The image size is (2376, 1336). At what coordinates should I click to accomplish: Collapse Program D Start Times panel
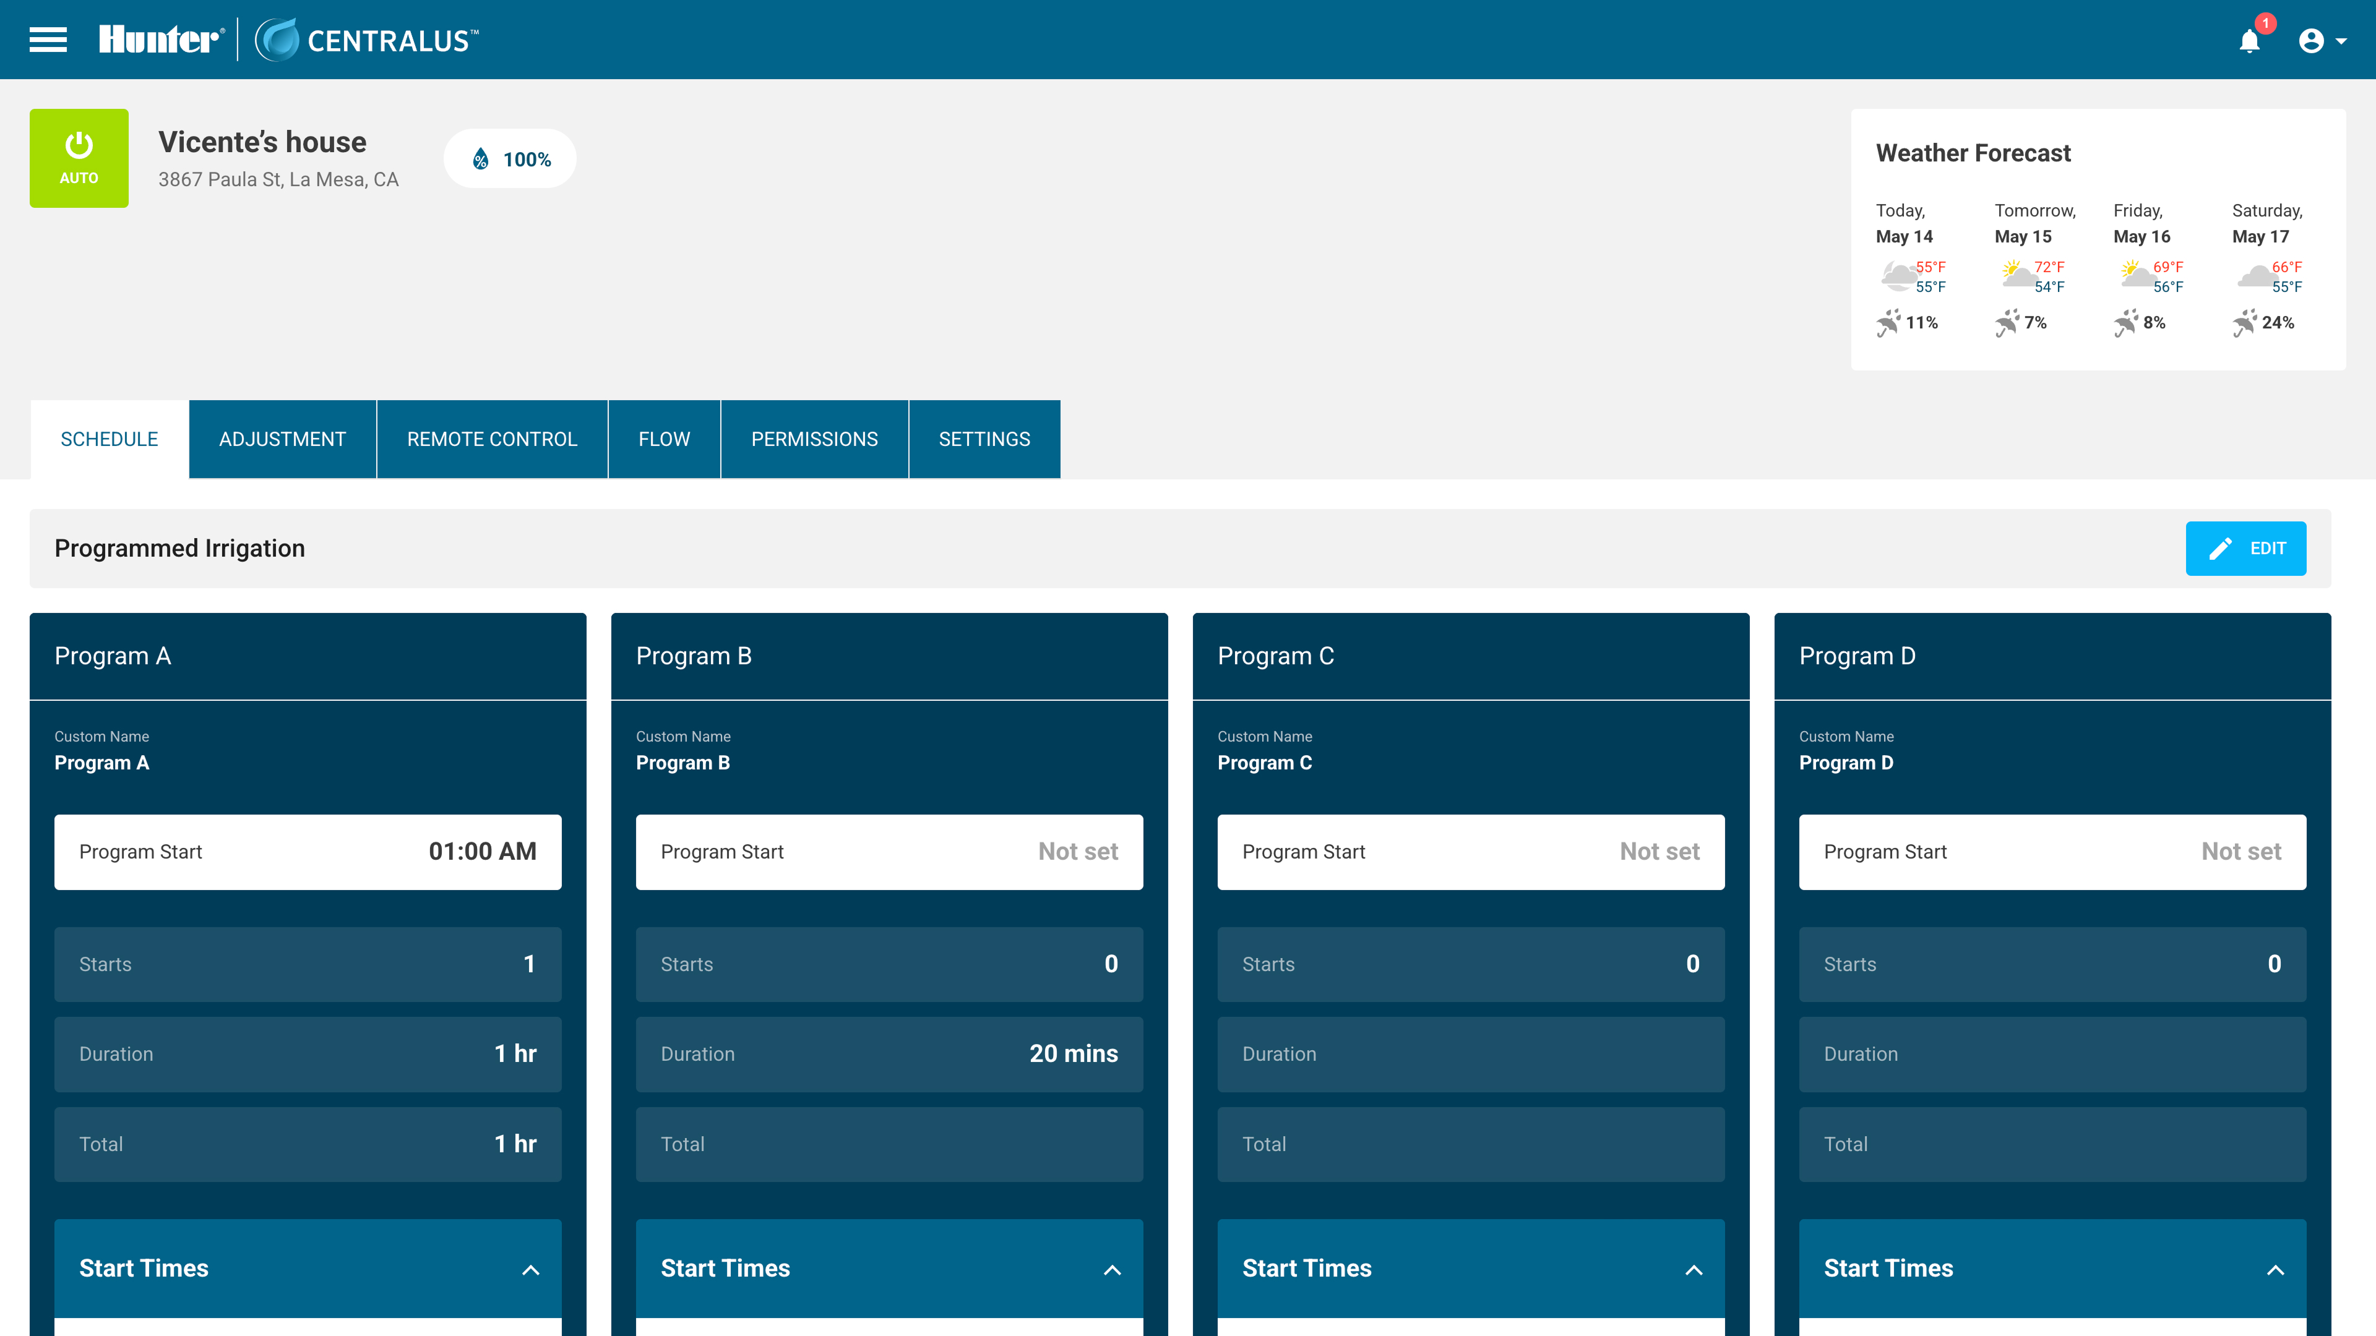coord(2275,1270)
